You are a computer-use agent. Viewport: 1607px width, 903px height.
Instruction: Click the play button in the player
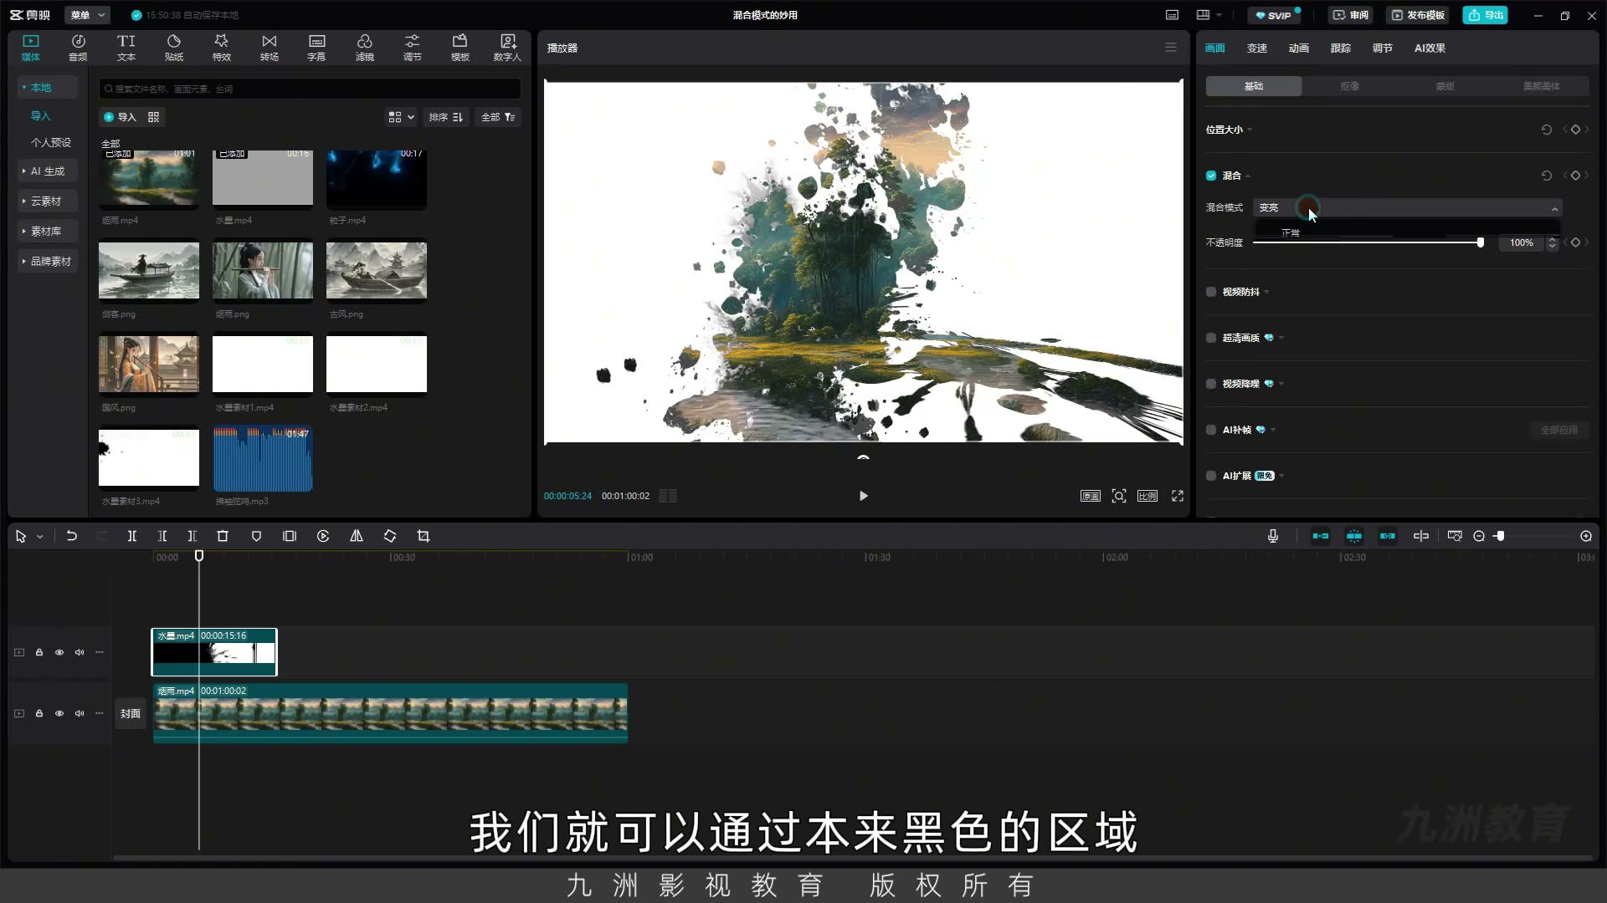click(864, 496)
